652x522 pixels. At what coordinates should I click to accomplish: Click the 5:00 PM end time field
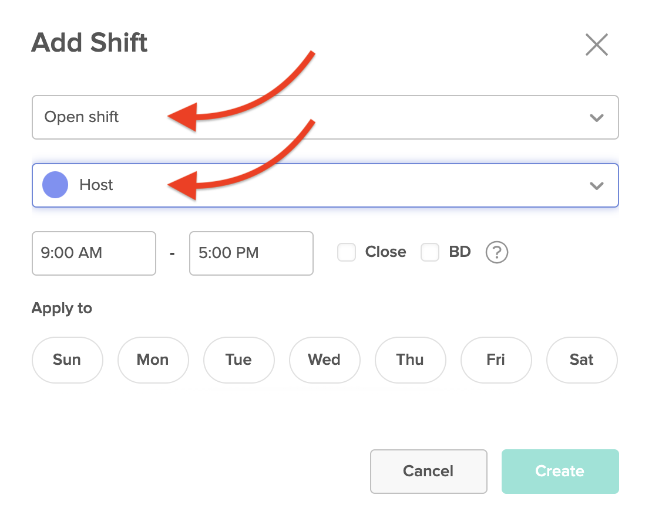[x=251, y=253]
